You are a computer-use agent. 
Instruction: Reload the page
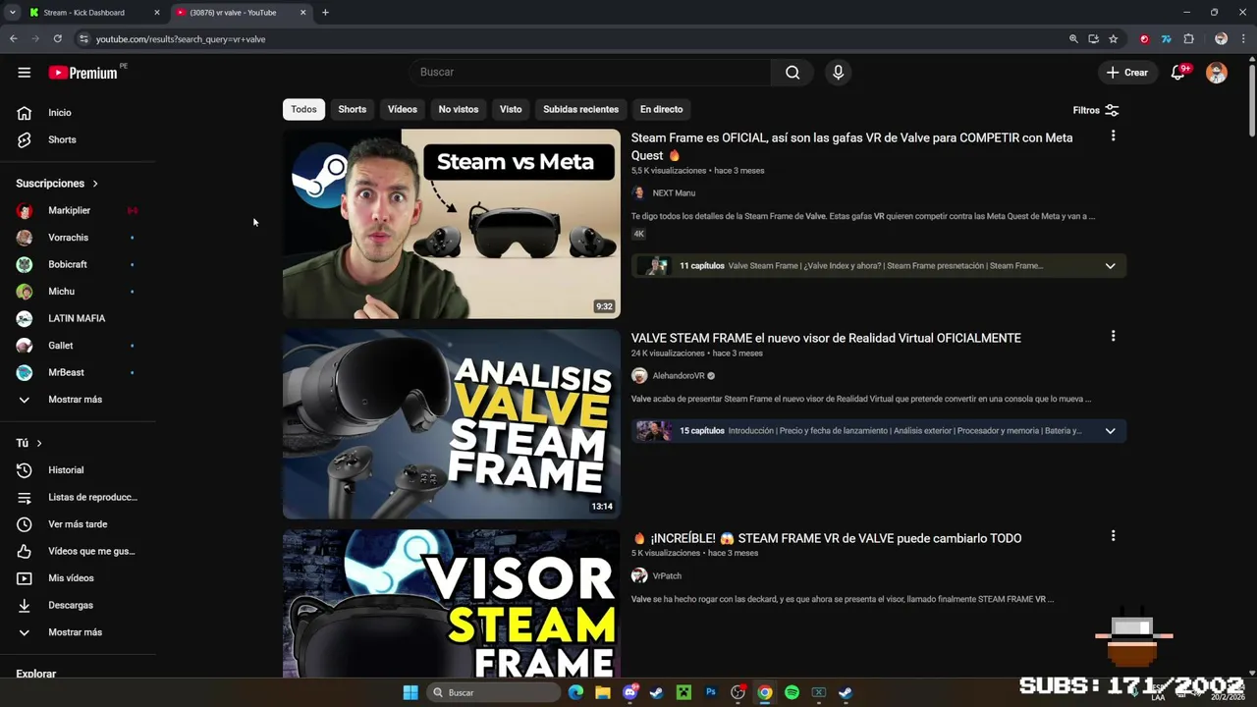point(58,39)
